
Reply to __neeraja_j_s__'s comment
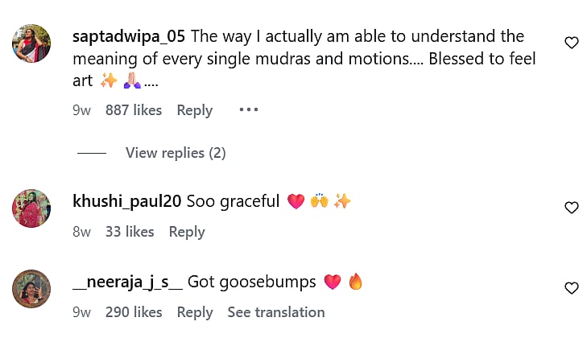(195, 312)
